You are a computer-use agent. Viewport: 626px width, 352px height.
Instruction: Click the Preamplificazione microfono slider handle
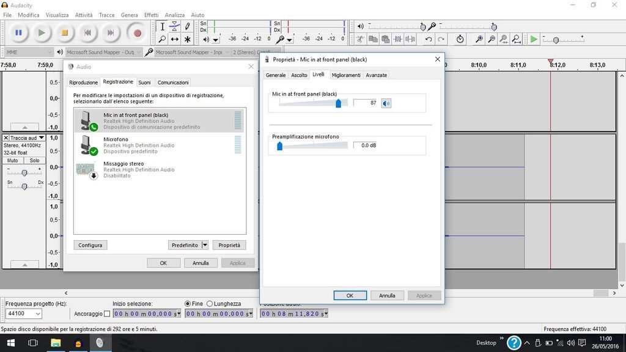click(279, 145)
